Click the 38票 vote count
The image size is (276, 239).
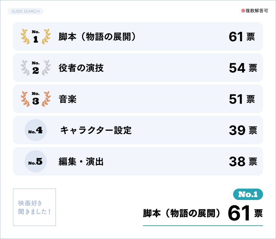(243, 162)
